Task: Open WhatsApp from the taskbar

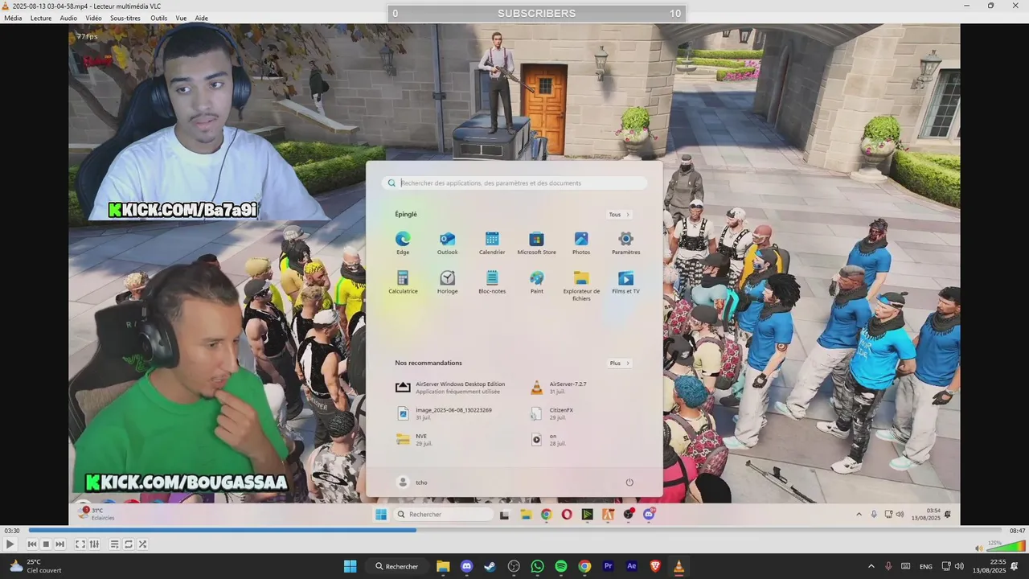Action: [x=537, y=566]
